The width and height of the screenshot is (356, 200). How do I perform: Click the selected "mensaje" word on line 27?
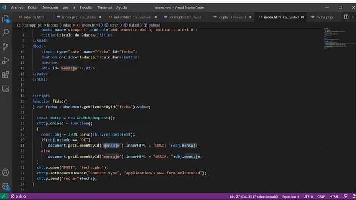coord(111,146)
